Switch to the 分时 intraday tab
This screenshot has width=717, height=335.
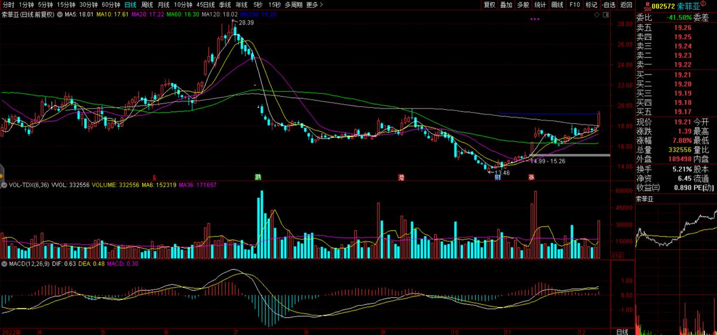click(8, 5)
